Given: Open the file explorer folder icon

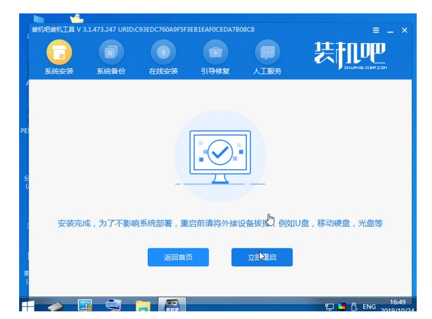Looking at the screenshot, I should point(143,306).
